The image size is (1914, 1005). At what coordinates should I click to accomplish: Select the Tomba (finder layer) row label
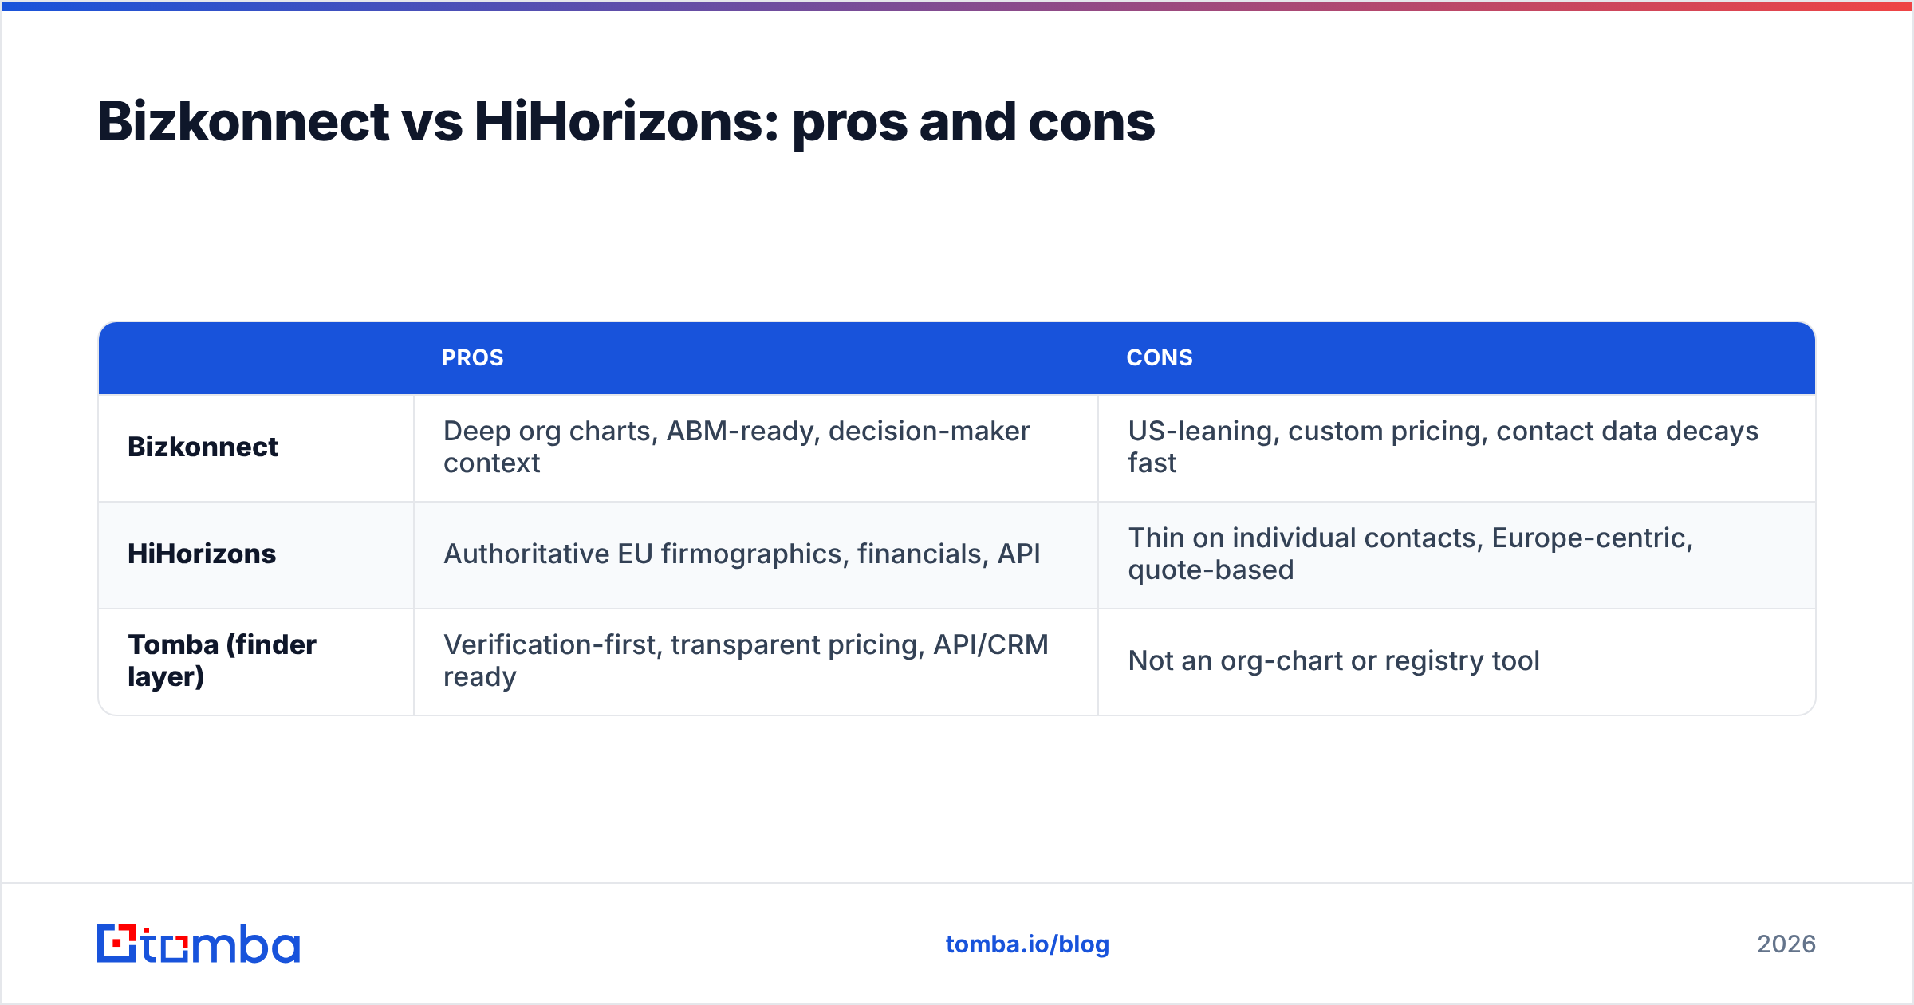tap(222, 660)
